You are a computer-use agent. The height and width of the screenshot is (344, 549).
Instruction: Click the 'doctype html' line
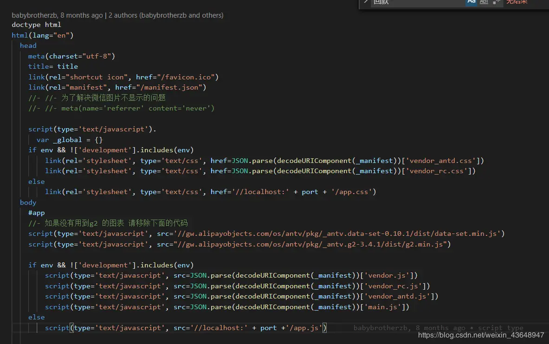(x=36, y=25)
